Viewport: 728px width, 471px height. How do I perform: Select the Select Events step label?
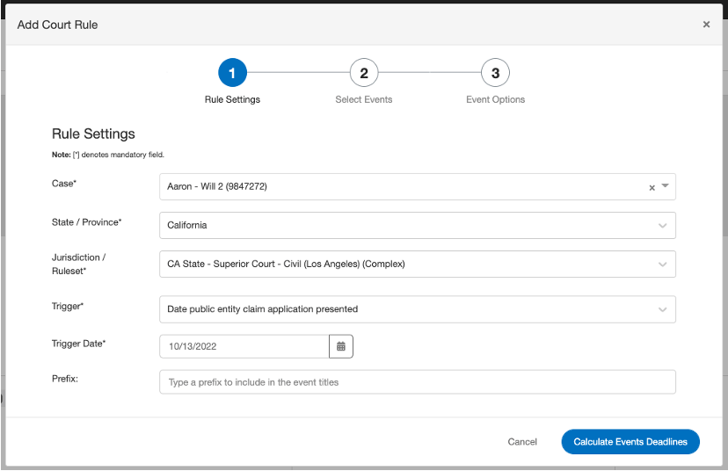[x=364, y=99]
